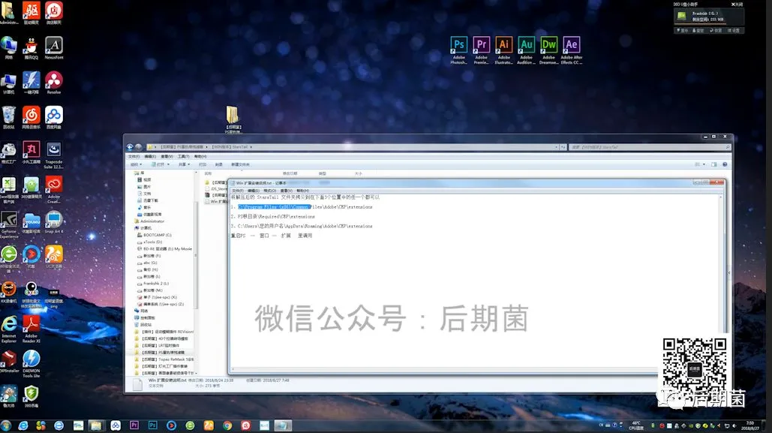Open Photoshop from the taskbar
This screenshot has height=433, width=772.
point(152,425)
